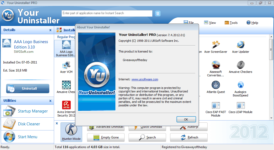Click the Quick Uninstall button
Screen dimensions: 274x150
pyautogui.click(x=147, y=128)
